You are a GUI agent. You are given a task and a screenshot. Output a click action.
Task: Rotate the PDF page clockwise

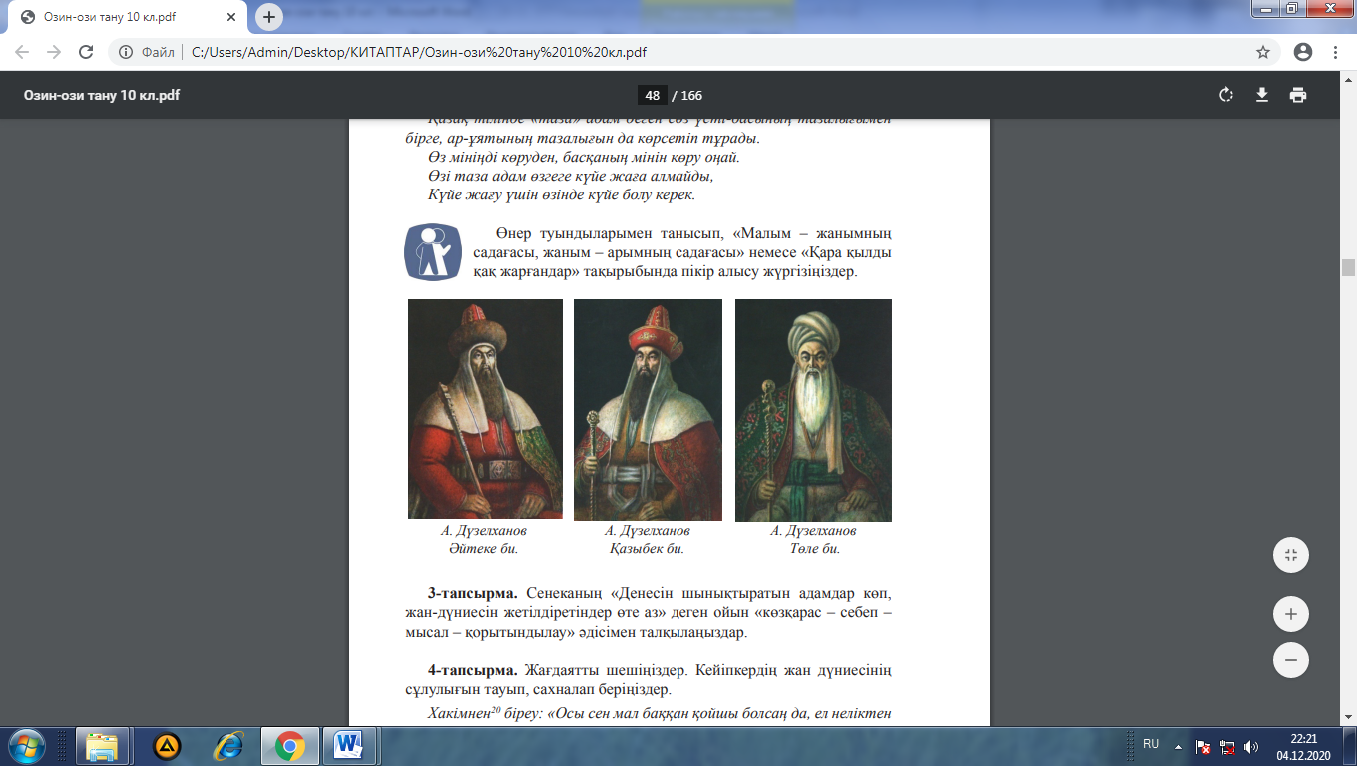pos(1226,95)
